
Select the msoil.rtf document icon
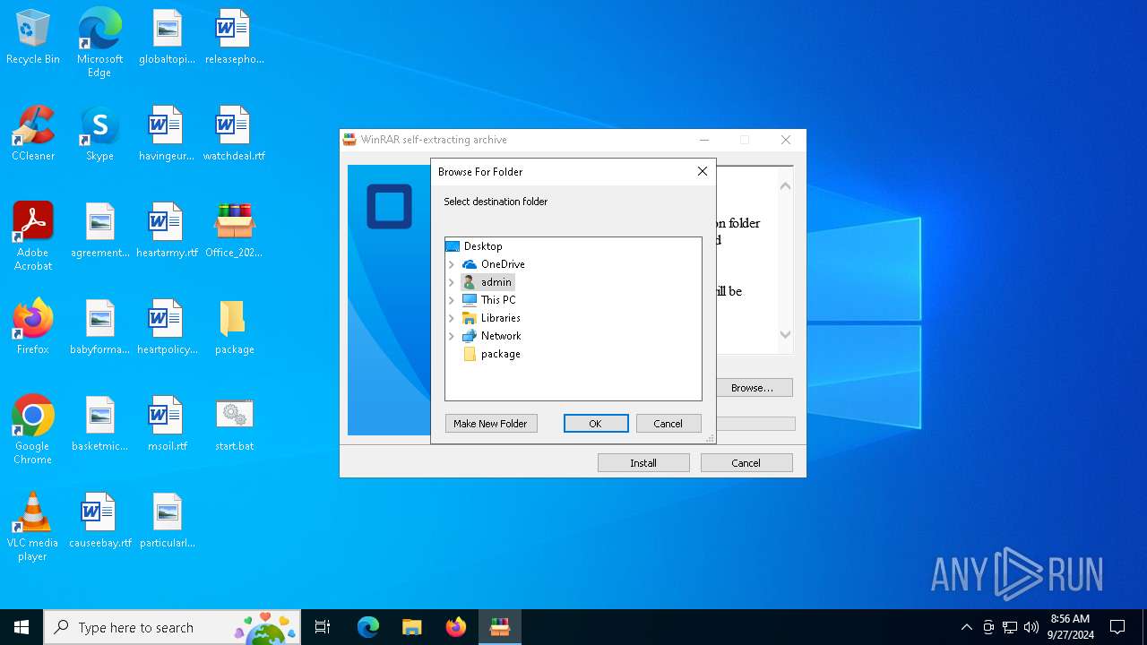click(167, 425)
